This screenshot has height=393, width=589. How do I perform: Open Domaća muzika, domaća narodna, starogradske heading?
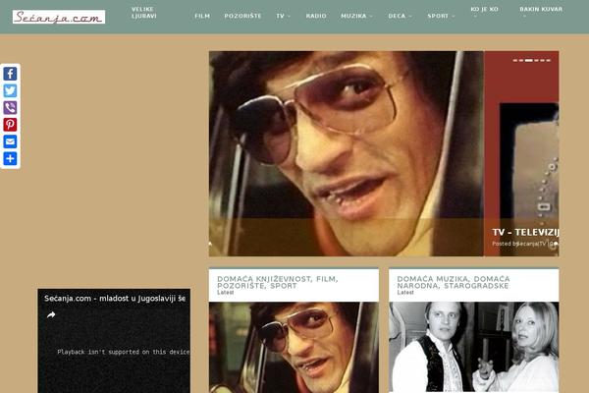[454, 282]
